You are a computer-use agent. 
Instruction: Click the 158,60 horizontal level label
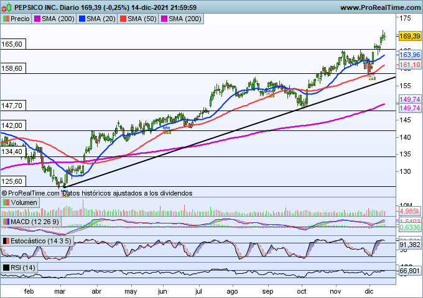click(x=13, y=68)
